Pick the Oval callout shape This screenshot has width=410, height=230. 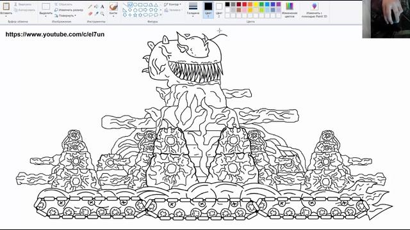[151, 15]
